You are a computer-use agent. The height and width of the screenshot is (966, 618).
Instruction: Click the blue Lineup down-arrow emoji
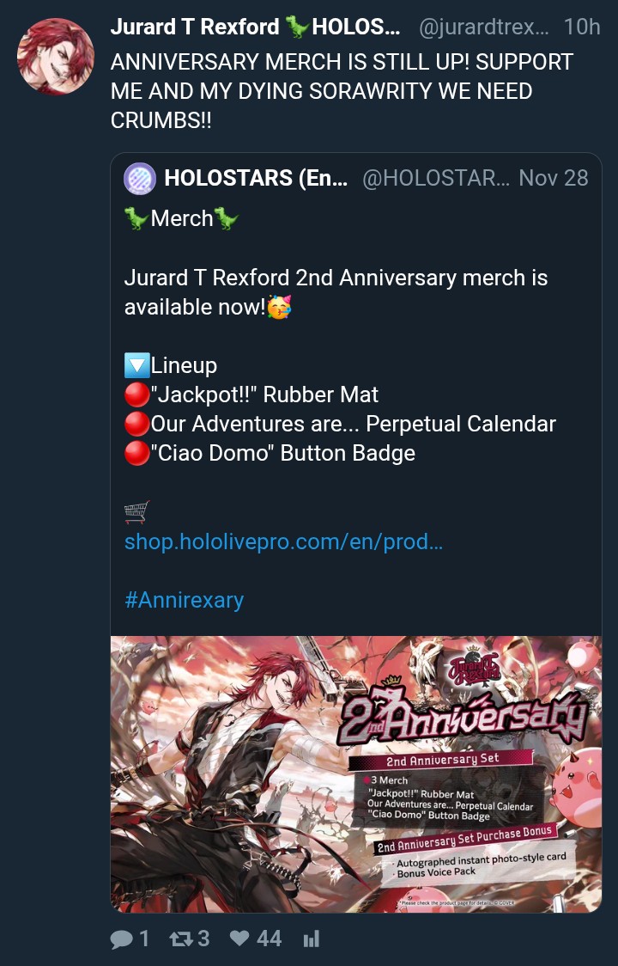(x=136, y=365)
